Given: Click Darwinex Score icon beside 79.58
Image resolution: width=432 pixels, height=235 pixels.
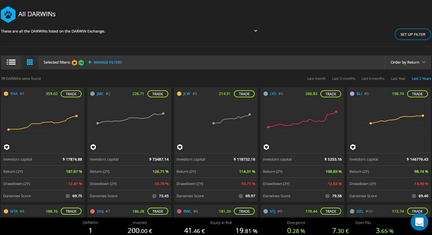Looking at the screenshot, I should coord(327,196).
